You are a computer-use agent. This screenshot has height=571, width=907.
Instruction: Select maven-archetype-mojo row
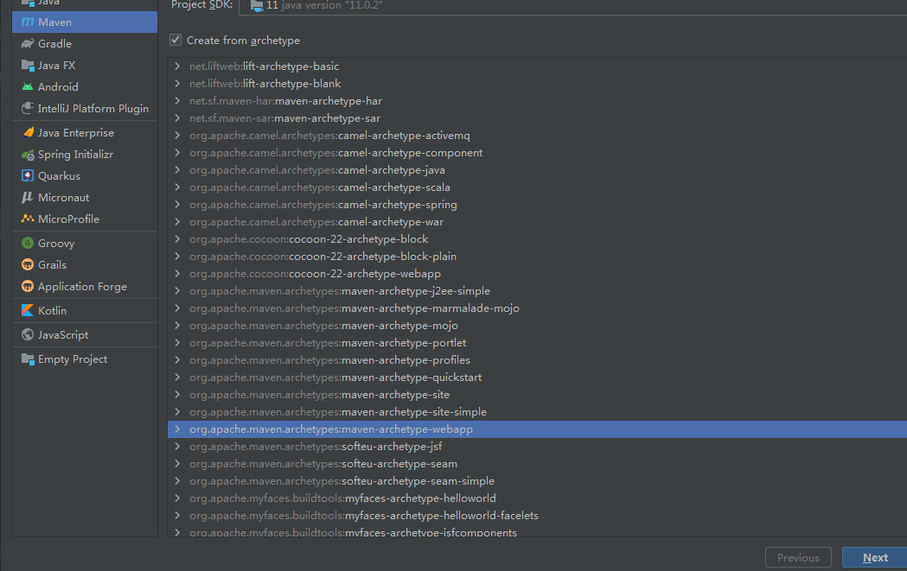[538, 326]
